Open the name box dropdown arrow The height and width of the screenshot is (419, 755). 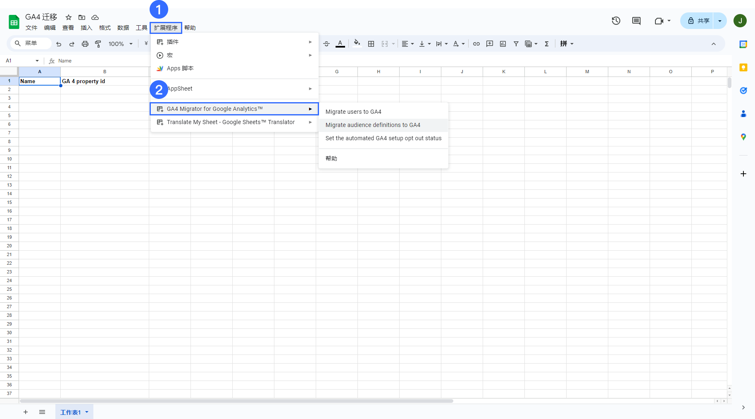(37, 61)
